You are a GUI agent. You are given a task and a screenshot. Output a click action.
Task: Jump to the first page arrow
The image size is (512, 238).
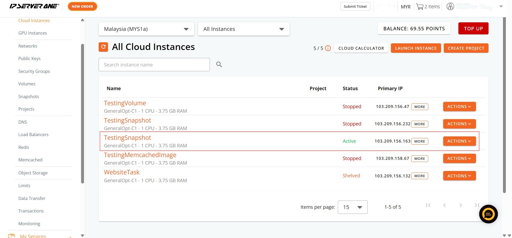point(428,205)
